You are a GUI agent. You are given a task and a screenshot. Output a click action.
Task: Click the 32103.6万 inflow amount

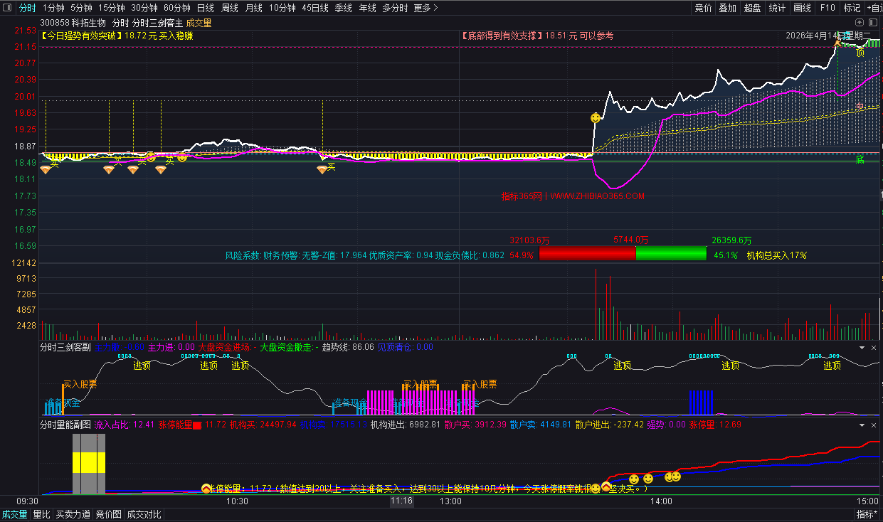pos(529,240)
